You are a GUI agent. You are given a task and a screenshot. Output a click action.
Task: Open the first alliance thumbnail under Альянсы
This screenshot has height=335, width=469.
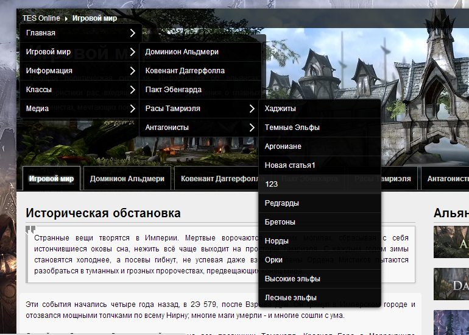coord(451,242)
